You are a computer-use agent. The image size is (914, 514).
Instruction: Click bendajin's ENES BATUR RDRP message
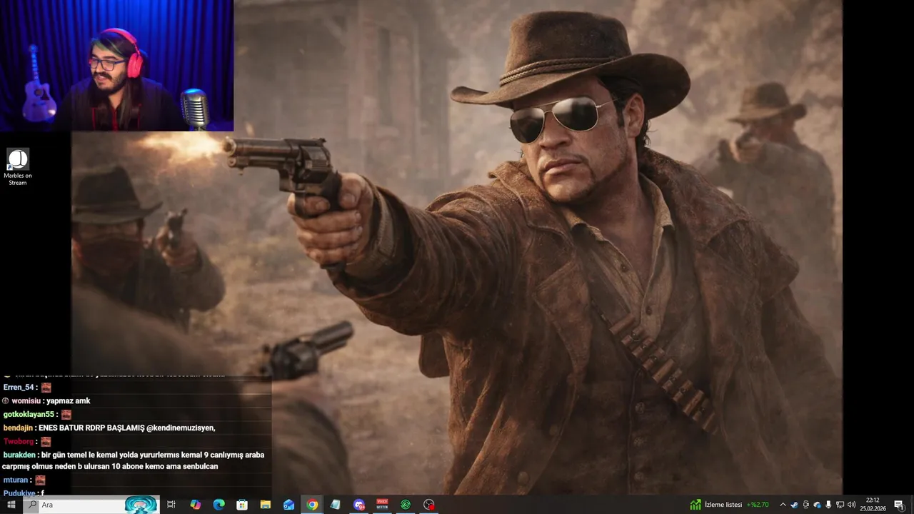pyautogui.click(x=127, y=428)
